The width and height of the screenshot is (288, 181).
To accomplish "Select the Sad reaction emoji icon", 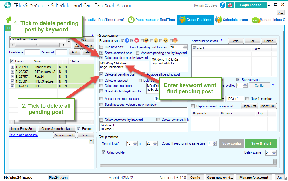I will (x=166, y=41).
